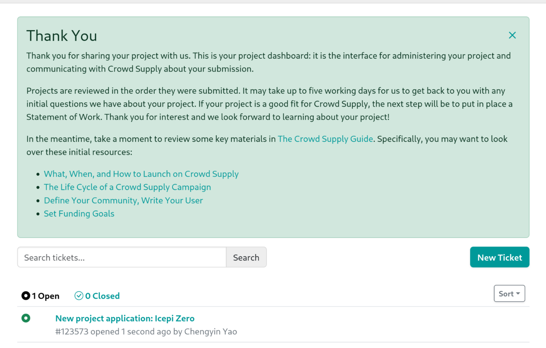The height and width of the screenshot is (348, 546).
Task: Open What, When, and How to Launch link
Action: pos(141,174)
